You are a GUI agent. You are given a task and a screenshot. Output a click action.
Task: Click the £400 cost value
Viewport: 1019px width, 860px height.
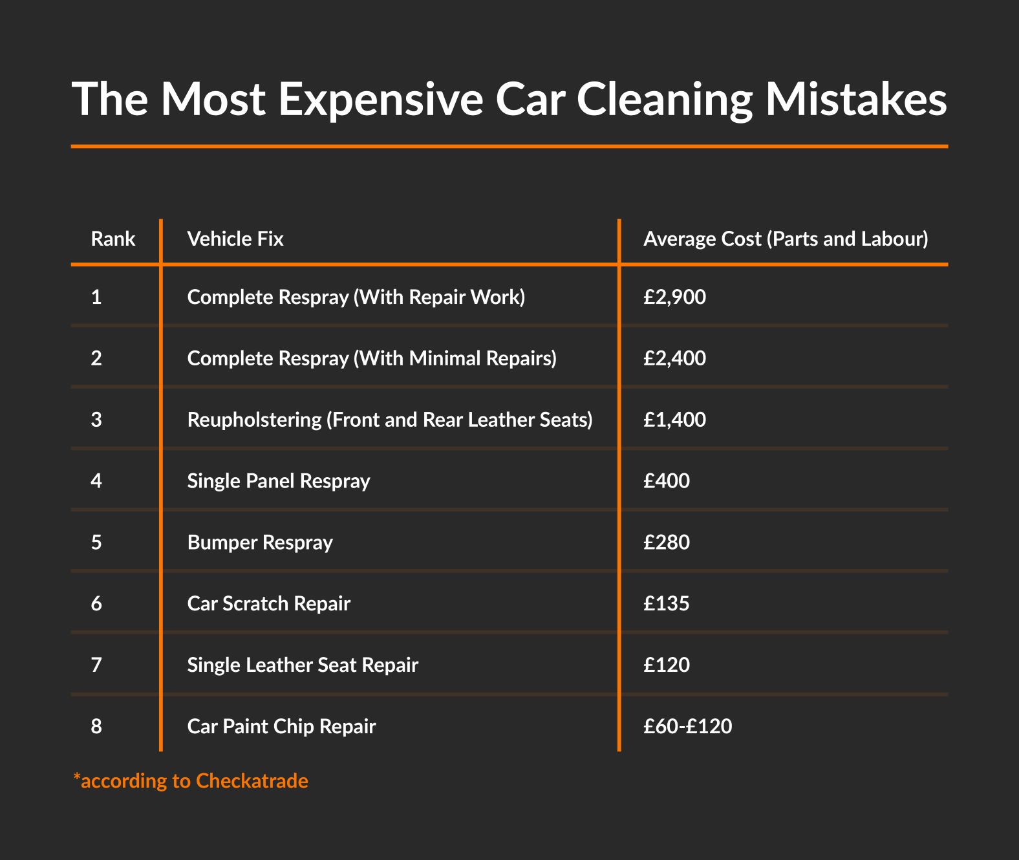[667, 481]
